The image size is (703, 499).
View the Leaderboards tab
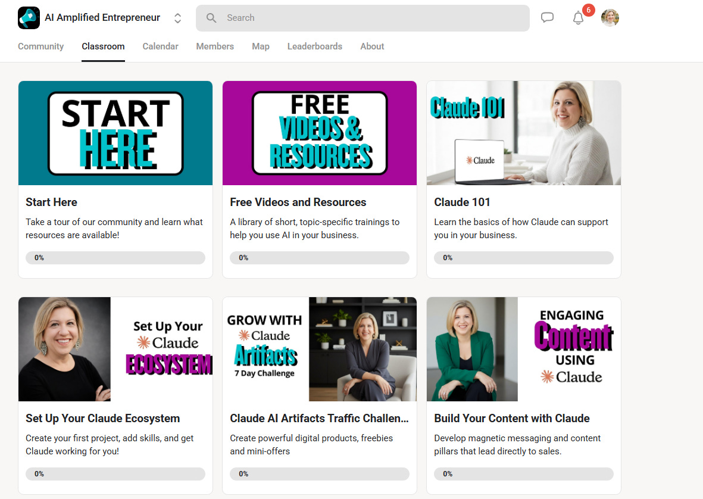coord(315,46)
